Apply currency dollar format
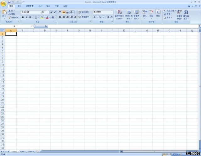The image size is (201, 156). click(95, 17)
